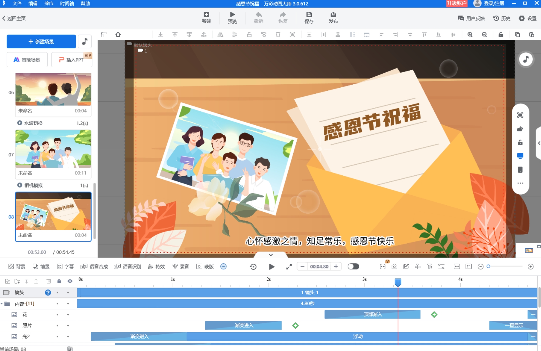The image size is (541, 351).
Task: Toggle the ruler icon in canvas toolbar
Action: pos(104,35)
